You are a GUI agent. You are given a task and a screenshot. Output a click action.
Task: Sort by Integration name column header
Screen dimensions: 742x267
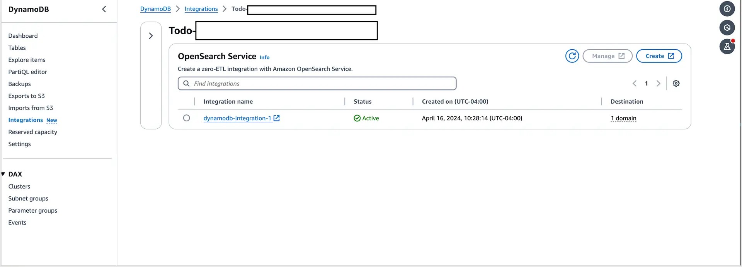(228, 101)
